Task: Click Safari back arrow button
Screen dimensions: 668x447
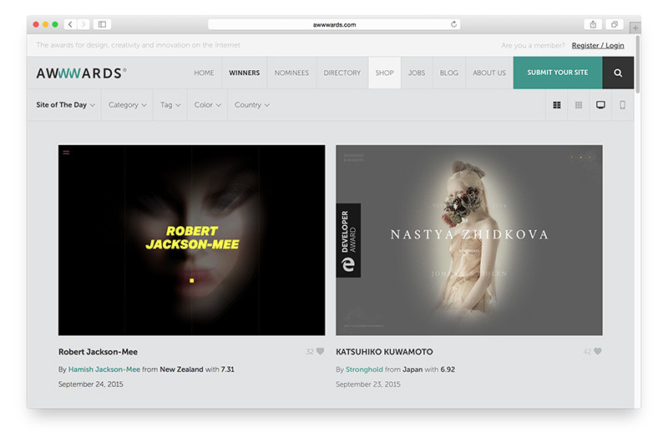Action: pos(70,25)
